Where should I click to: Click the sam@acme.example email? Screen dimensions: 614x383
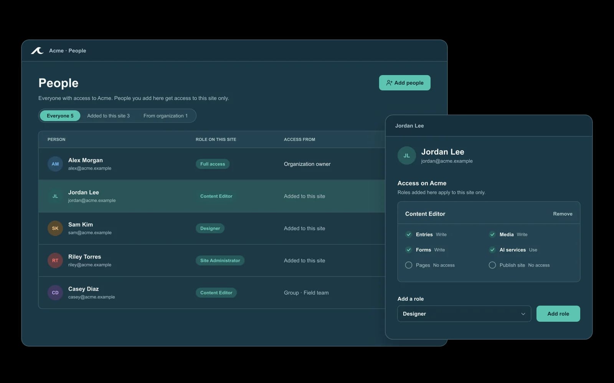click(x=90, y=232)
